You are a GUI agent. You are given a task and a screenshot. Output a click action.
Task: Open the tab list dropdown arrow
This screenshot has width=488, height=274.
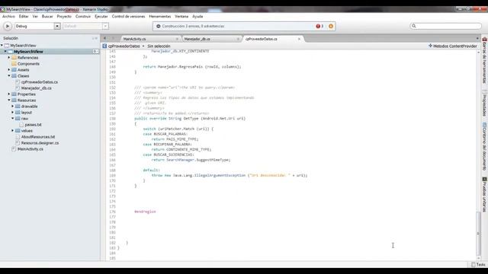[x=477, y=39]
